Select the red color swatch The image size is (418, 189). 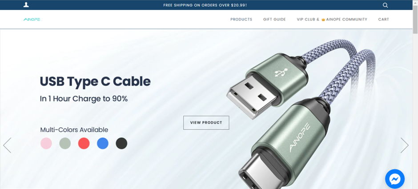84,143
